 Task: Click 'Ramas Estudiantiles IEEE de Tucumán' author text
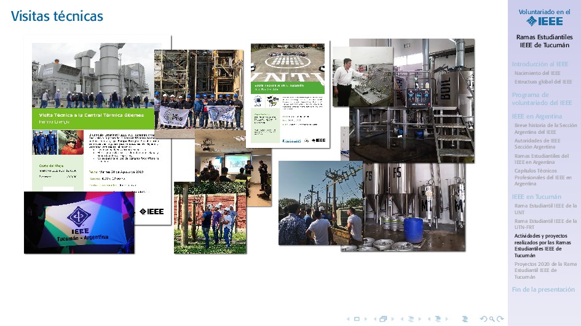pyautogui.click(x=544, y=41)
